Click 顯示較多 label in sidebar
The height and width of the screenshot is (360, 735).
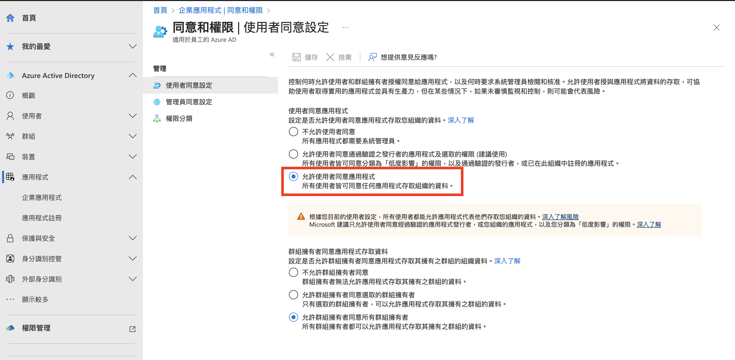tap(35, 299)
